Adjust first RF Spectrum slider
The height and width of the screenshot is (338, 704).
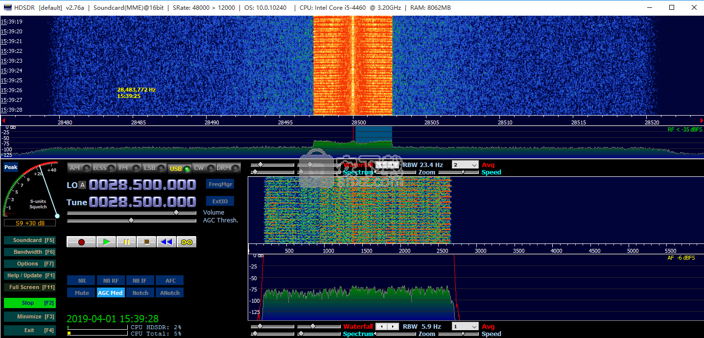pos(272,172)
